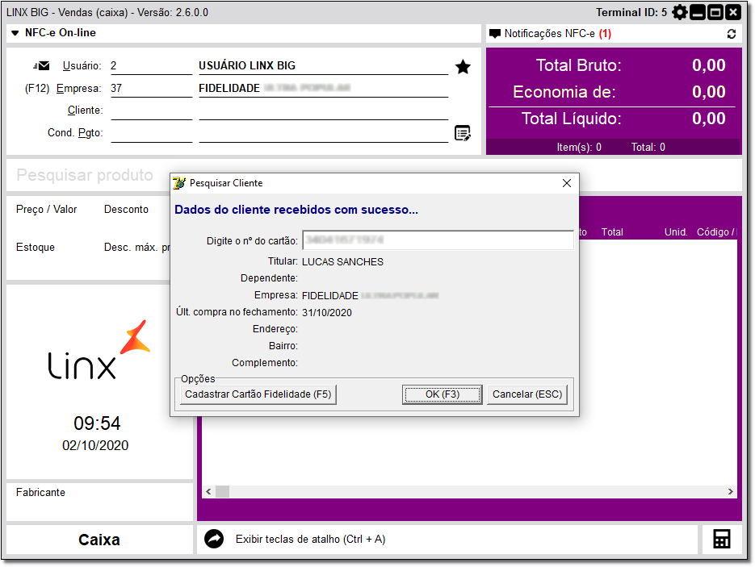Click the Total column header
This screenshot has width=755, height=567.
click(612, 232)
